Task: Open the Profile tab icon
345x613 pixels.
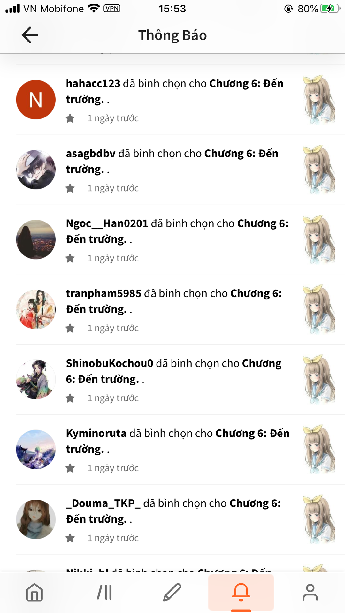Action: (310, 592)
